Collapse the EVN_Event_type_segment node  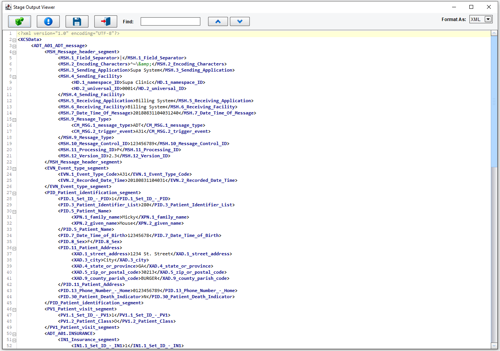click(x=14, y=168)
